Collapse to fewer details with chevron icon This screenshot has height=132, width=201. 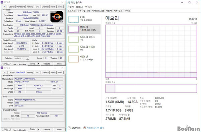[69, 128]
